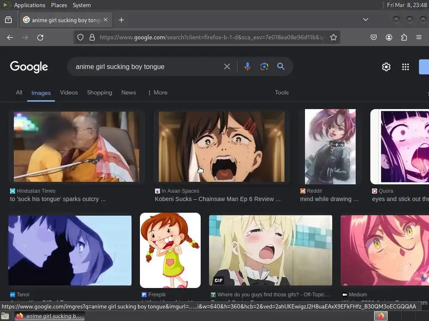Open the Reddit 'mind while drawing' link
The height and width of the screenshot is (321, 429).
[329, 199]
